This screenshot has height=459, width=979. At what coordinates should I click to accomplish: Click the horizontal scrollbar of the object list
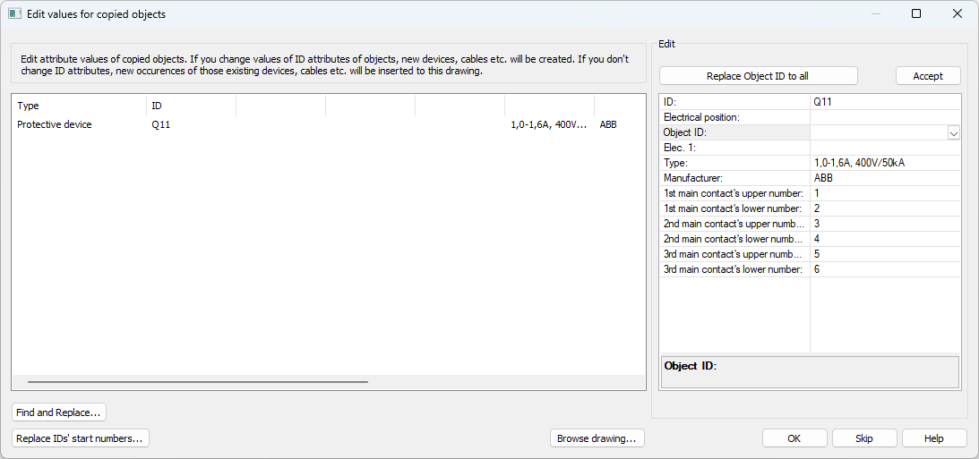[x=197, y=382]
